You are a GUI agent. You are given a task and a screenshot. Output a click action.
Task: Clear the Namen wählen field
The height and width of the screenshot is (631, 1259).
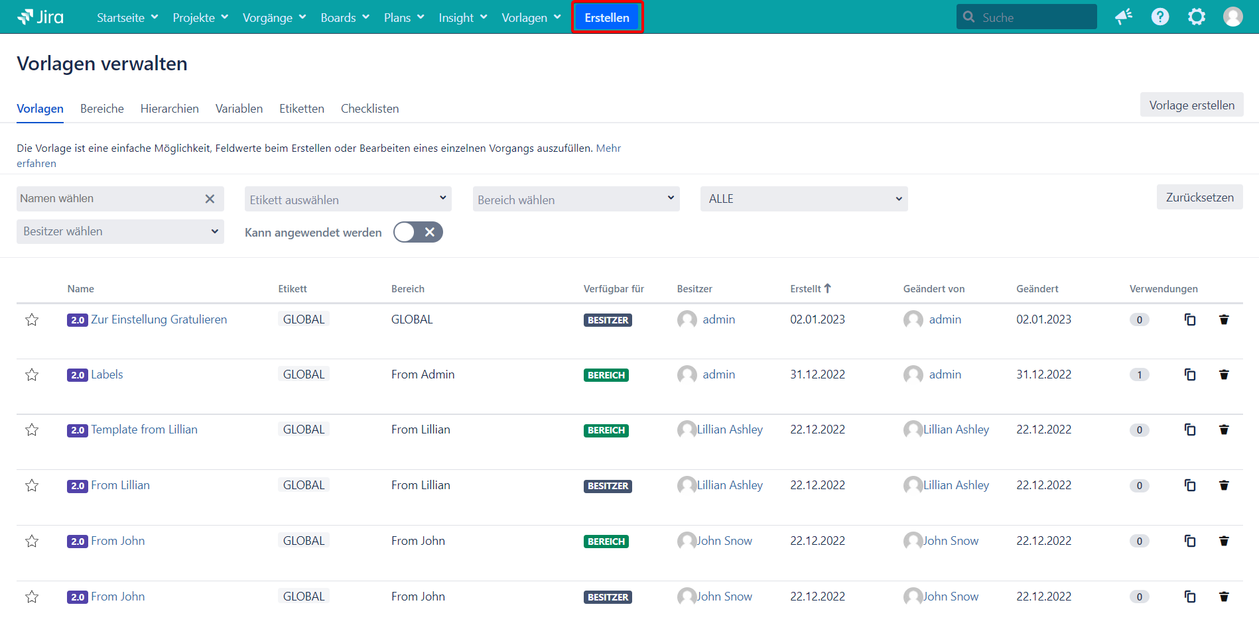(x=210, y=199)
